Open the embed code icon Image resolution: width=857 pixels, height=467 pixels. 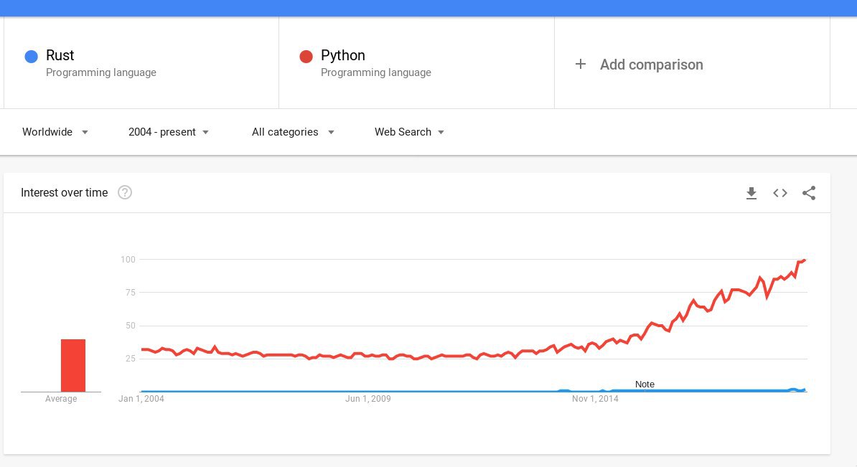[x=780, y=193]
